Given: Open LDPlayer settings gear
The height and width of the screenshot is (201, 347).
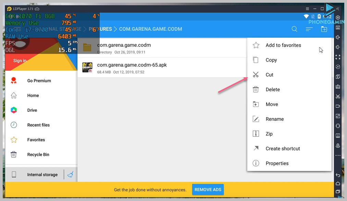Looking at the screenshot, I should pyautogui.click(x=338, y=18).
